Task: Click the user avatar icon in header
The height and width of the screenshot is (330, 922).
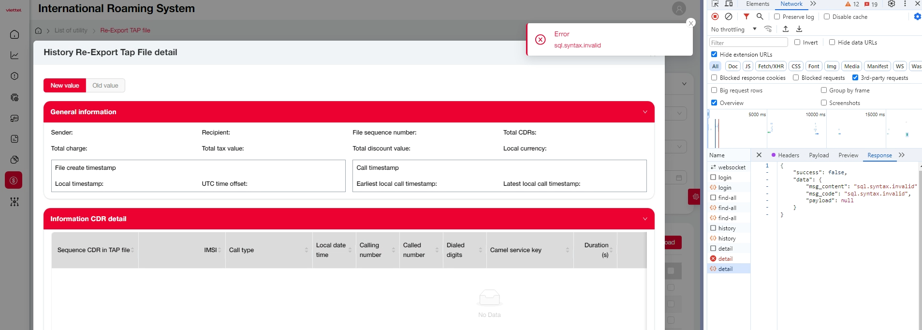Action: click(x=679, y=9)
